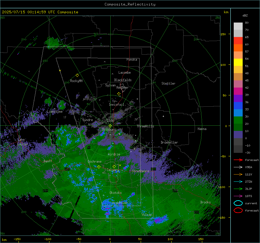Click the Vulcan label
The width and height of the screenshot is (260, 243).
point(147,215)
